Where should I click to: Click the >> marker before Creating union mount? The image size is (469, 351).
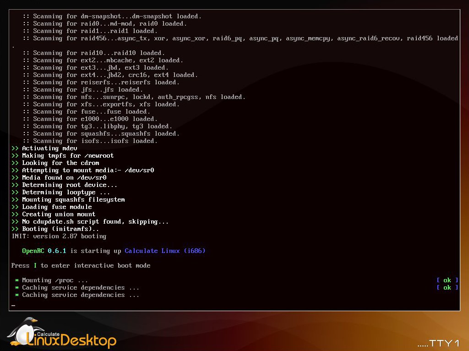[x=15, y=214]
